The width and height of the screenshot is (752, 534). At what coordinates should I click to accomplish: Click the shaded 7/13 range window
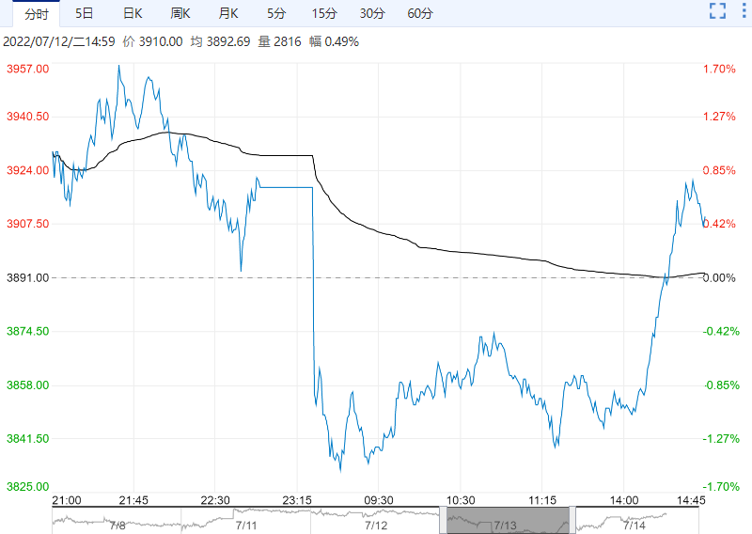coord(508,520)
